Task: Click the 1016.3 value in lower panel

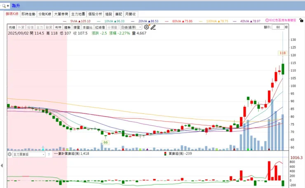Action: click(296, 157)
